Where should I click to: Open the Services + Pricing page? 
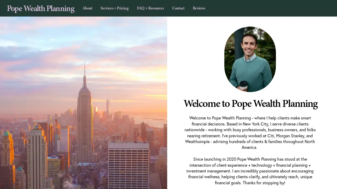pos(115,8)
